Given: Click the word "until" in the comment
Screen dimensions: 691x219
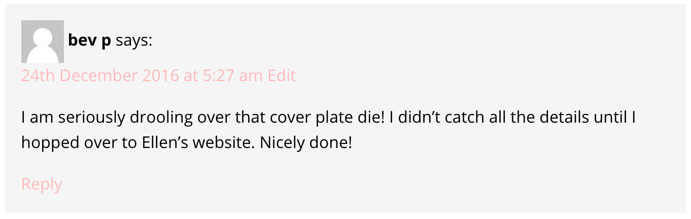Looking at the screenshot, I should pyautogui.click(x=611, y=119).
